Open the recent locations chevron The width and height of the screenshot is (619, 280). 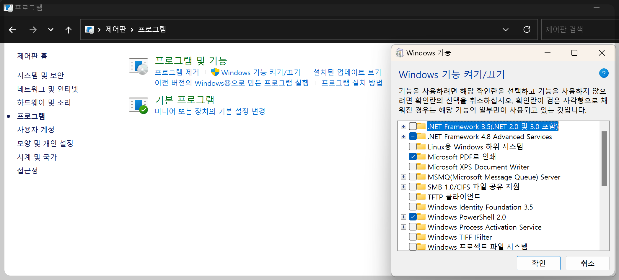(51, 29)
